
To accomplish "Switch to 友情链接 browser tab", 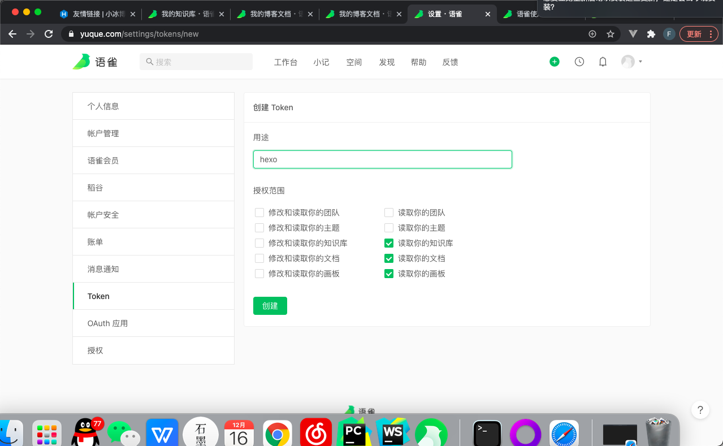I will tap(97, 14).
